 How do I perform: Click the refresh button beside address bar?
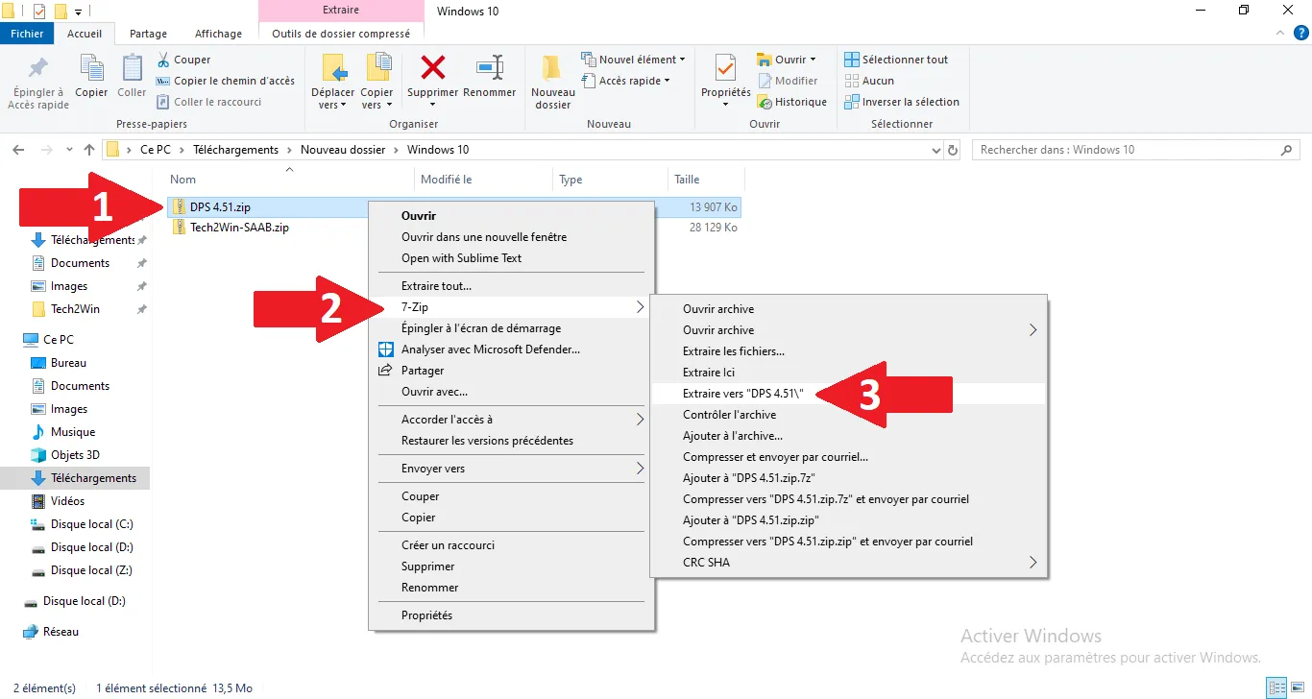(x=953, y=150)
